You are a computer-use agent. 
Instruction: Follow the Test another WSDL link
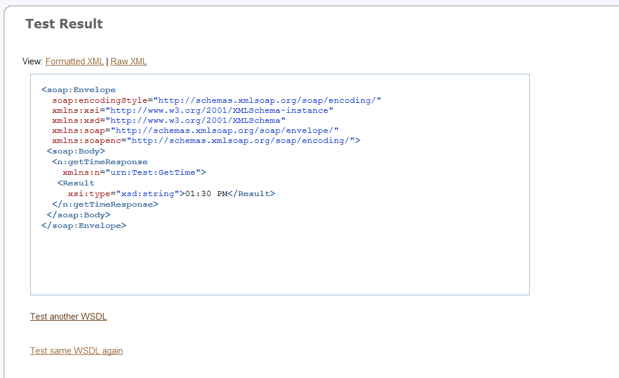click(69, 317)
